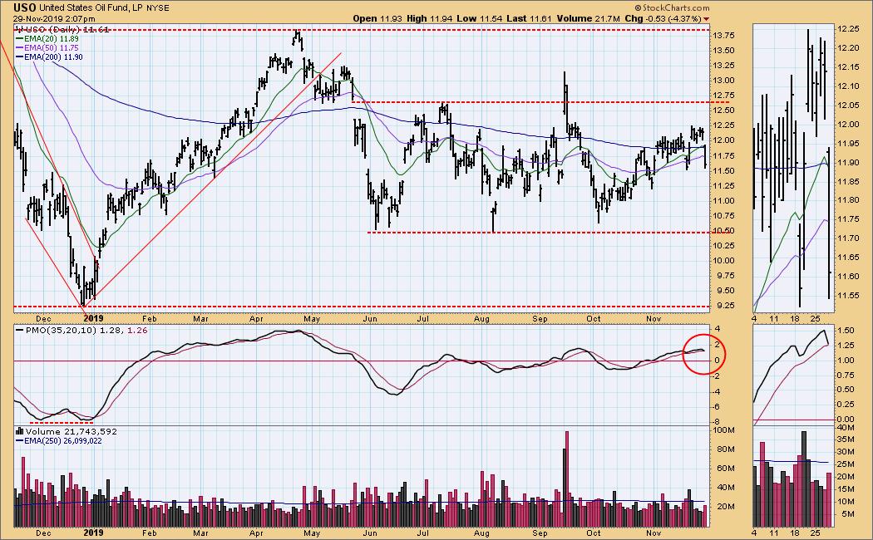Click the -8 label on PMO axis
873x540 pixels.
click(718, 423)
